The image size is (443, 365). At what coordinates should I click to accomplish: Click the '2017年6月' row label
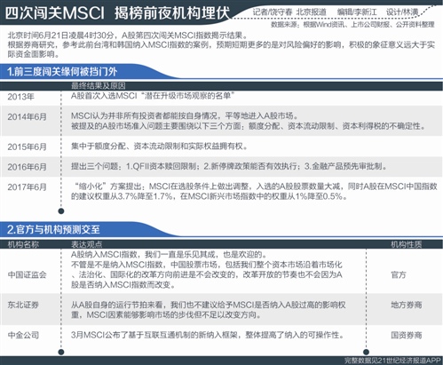point(27,186)
